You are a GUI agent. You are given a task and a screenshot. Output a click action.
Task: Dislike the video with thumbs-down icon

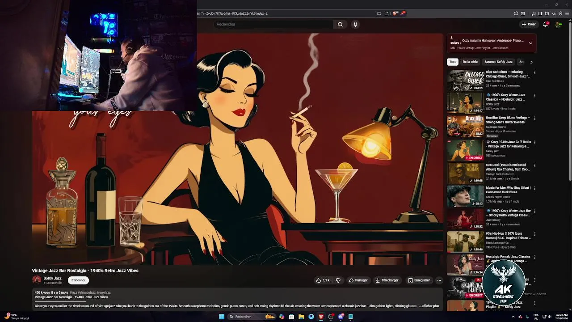click(x=338, y=280)
